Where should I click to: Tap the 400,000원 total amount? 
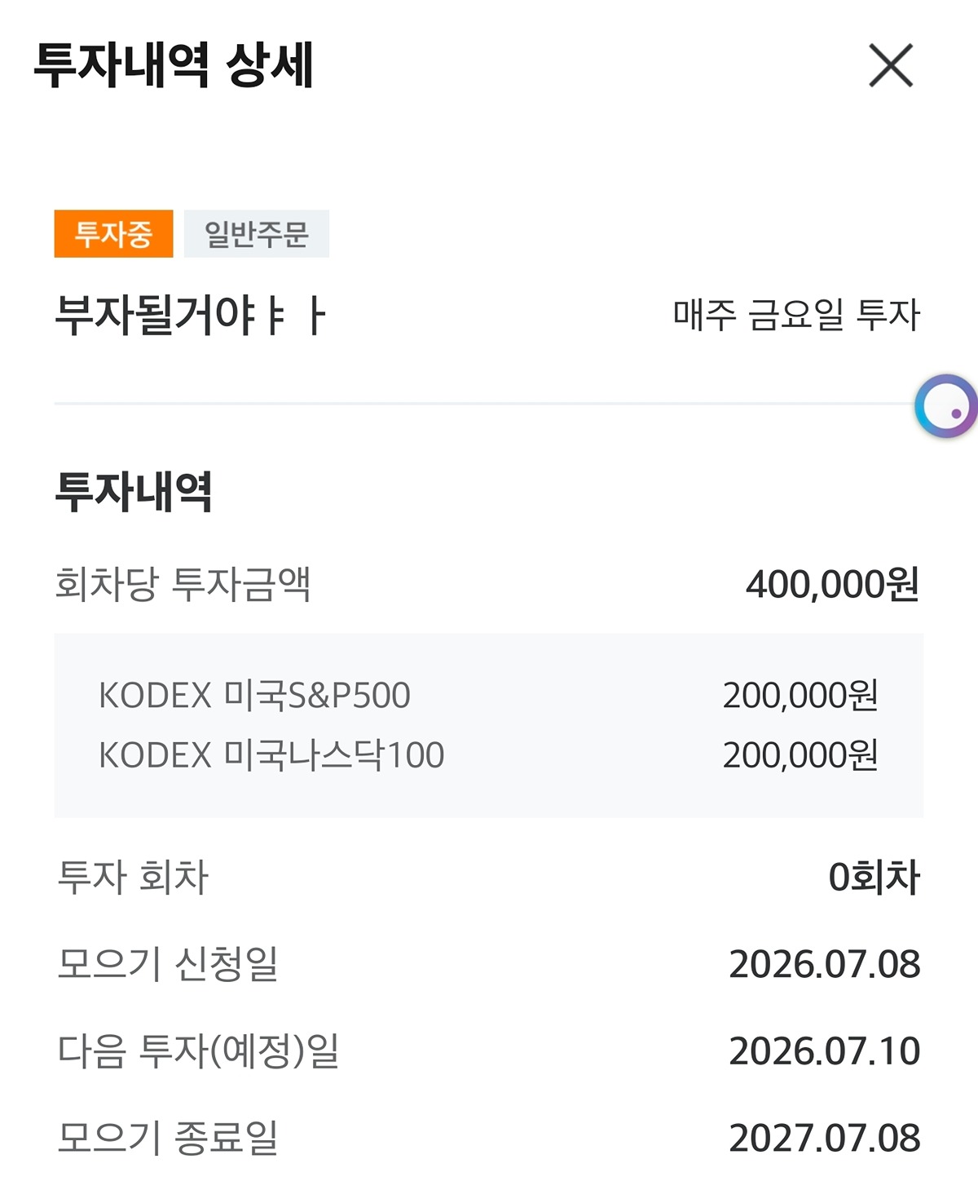click(833, 584)
